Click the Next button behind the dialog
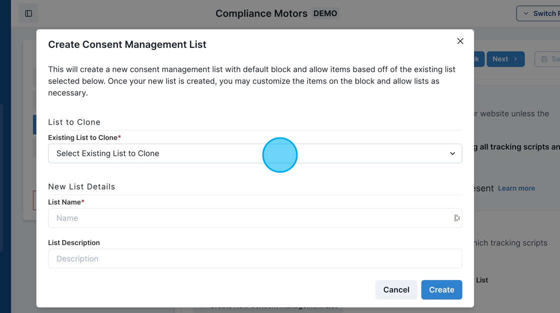The image size is (560, 313). point(505,59)
